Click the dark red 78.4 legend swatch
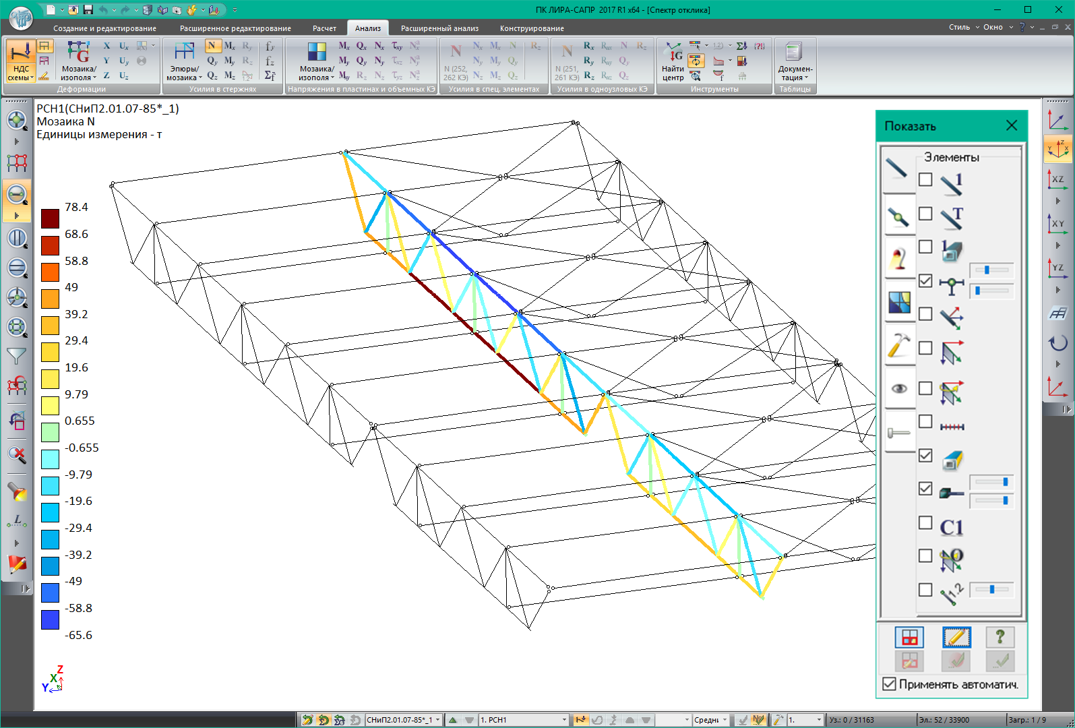 point(50,218)
